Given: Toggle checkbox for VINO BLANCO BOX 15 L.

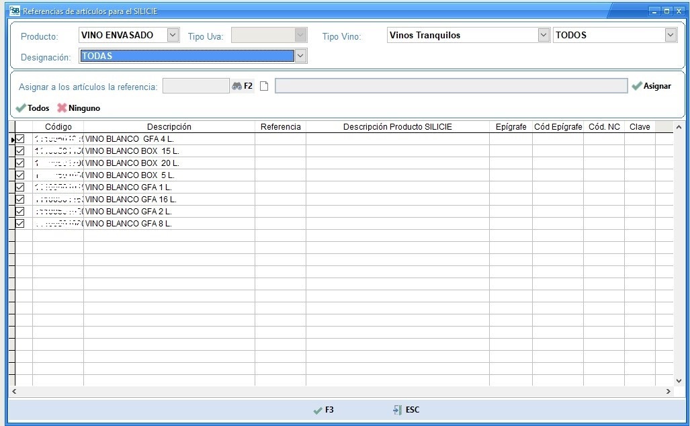Looking at the screenshot, I should (x=20, y=151).
